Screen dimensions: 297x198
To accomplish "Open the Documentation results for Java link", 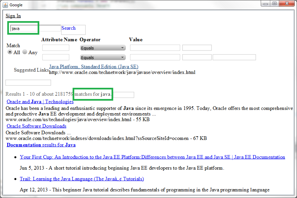I will coord(41,145).
